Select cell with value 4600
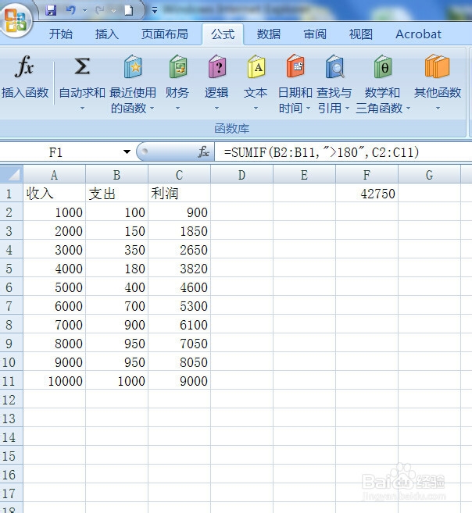This screenshot has height=513, width=472. click(x=180, y=287)
